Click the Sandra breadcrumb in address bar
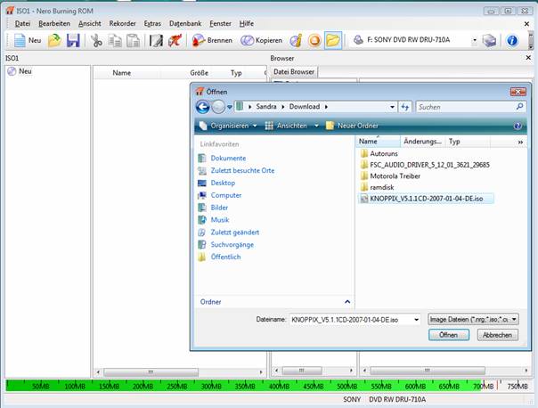Viewport: 538px width, 408px height. tap(266, 107)
